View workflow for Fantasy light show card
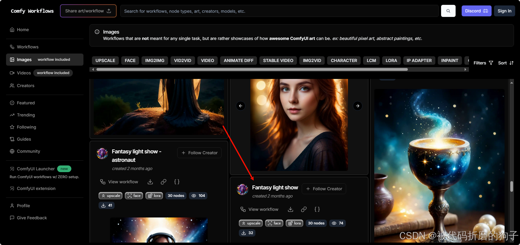The height and width of the screenshot is (245, 520). click(x=259, y=209)
